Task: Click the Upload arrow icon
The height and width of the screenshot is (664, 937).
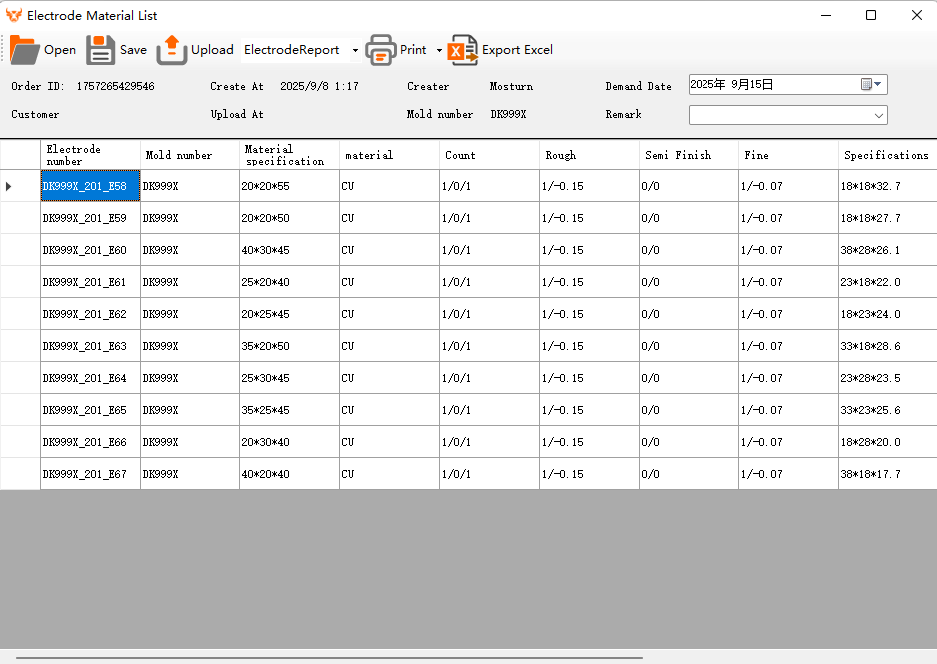Action: point(172,50)
